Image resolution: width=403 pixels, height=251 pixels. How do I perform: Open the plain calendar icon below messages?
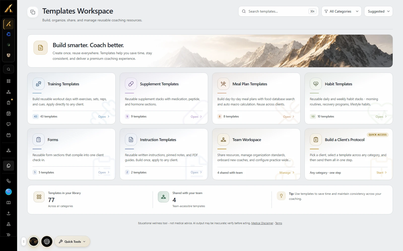pyautogui.click(x=9, y=135)
